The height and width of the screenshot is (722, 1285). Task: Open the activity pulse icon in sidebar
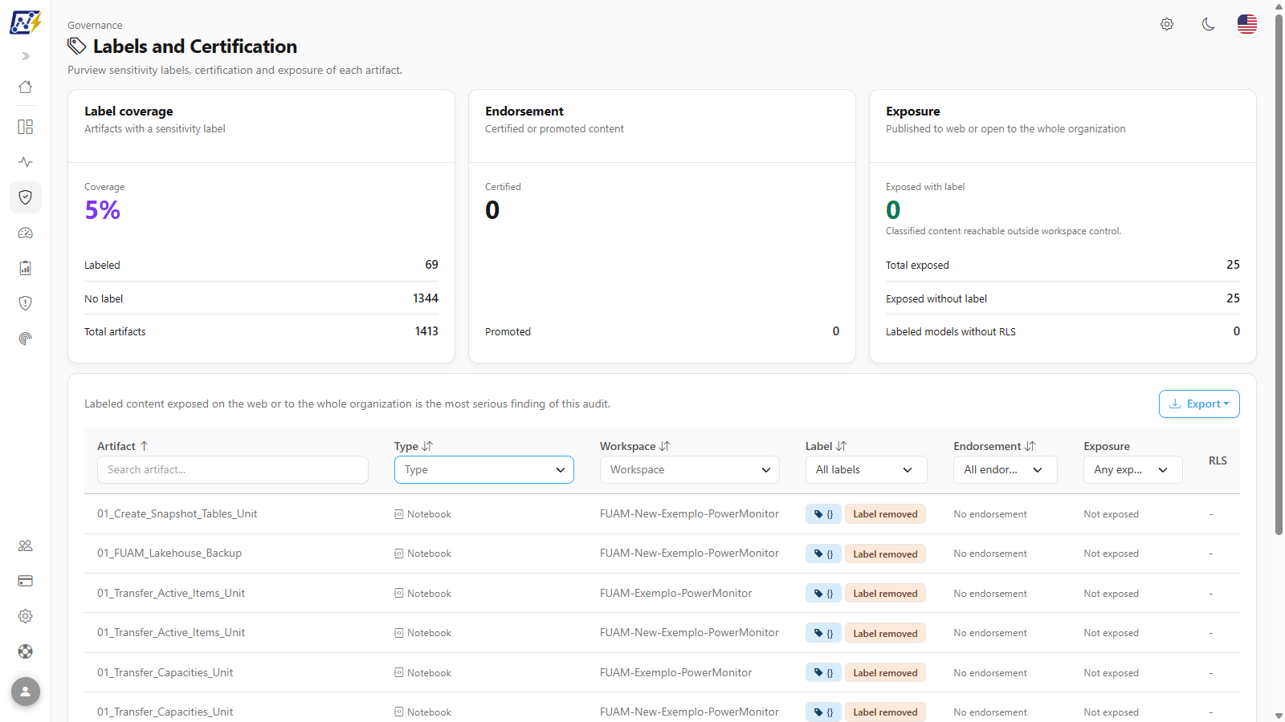[x=26, y=162]
